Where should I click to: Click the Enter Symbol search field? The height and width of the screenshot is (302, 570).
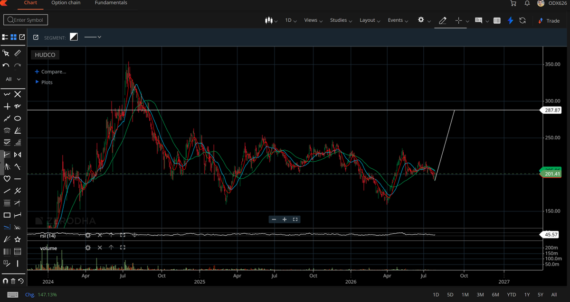point(26,20)
